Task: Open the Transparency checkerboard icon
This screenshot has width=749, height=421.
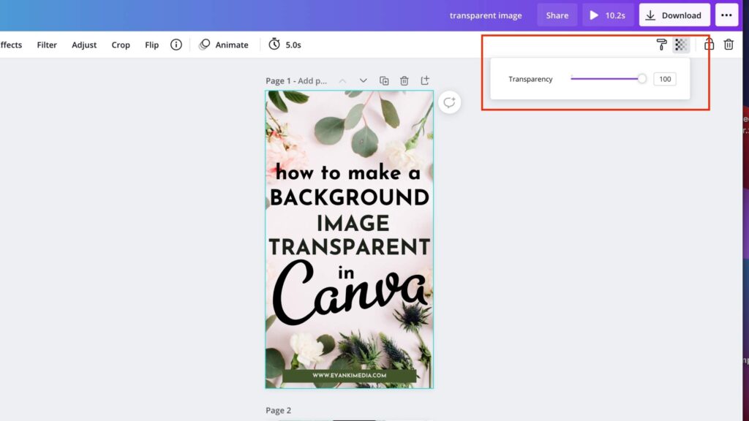Action: click(681, 45)
